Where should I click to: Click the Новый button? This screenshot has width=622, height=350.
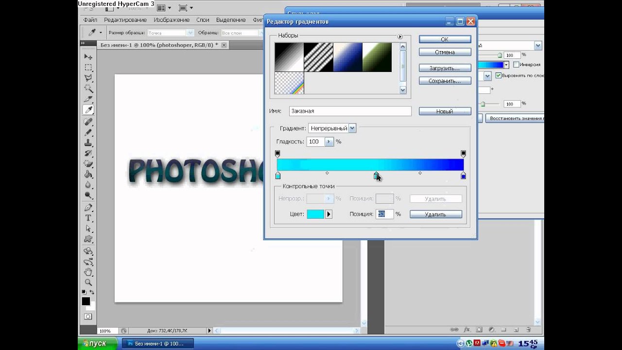445,111
